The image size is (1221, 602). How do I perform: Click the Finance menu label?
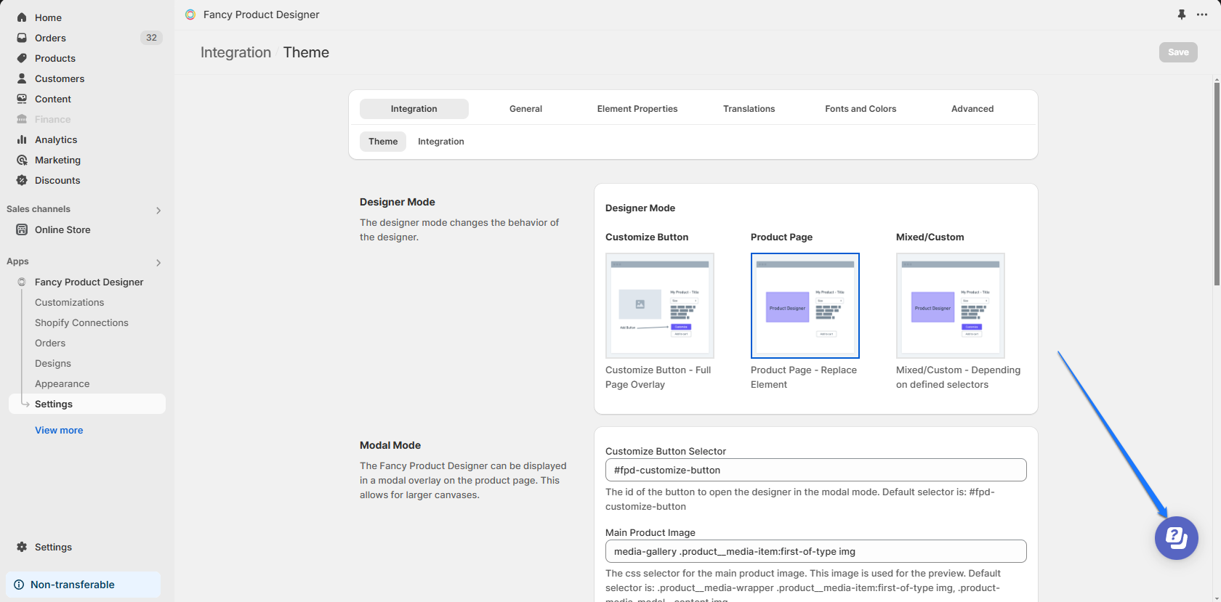tap(53, 119)
